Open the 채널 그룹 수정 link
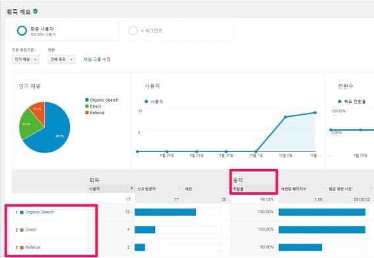 point(97,59)
